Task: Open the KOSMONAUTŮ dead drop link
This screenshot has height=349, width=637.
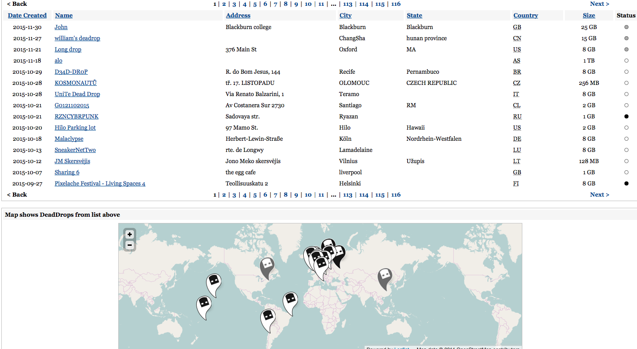Action: [75, 83]
